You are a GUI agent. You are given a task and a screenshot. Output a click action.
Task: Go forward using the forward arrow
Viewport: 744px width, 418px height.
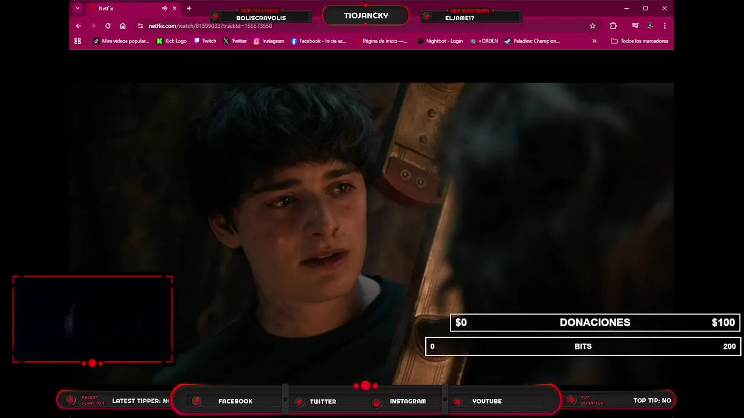93,26
